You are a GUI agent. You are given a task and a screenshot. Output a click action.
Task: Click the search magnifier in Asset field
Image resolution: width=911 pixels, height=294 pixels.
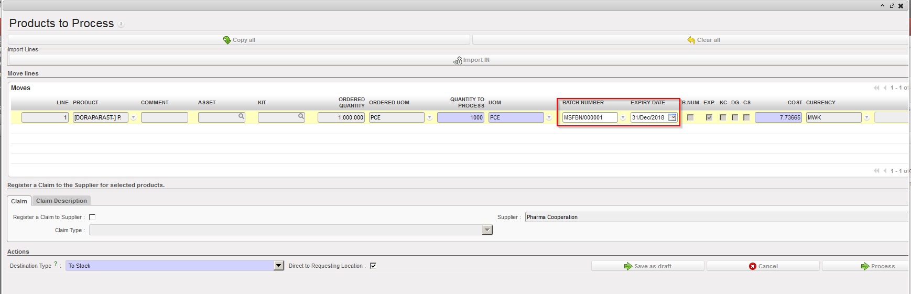(241, 116)
